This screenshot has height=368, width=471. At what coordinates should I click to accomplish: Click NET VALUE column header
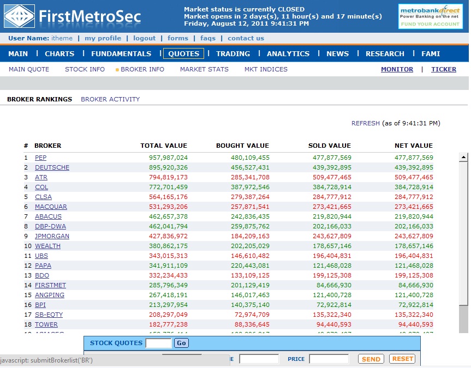coord(414,146)
